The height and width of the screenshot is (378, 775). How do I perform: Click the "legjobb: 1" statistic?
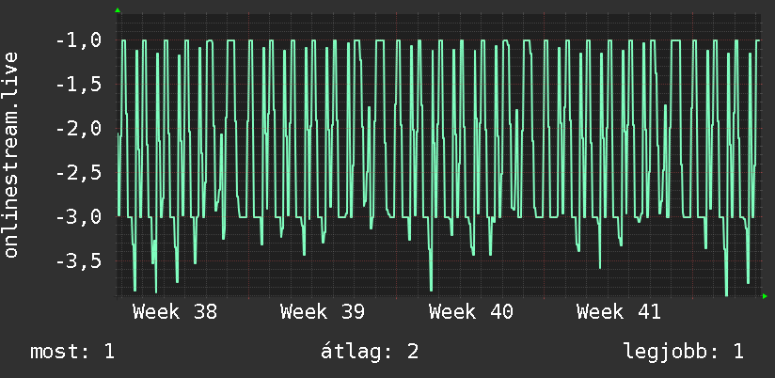[684, 352]
